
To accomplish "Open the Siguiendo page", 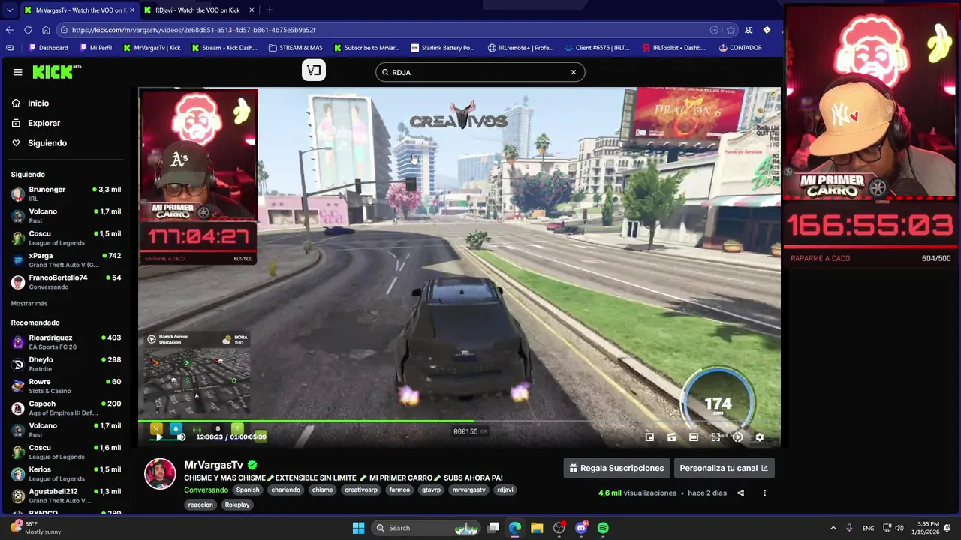I will [x=47, y=143].
